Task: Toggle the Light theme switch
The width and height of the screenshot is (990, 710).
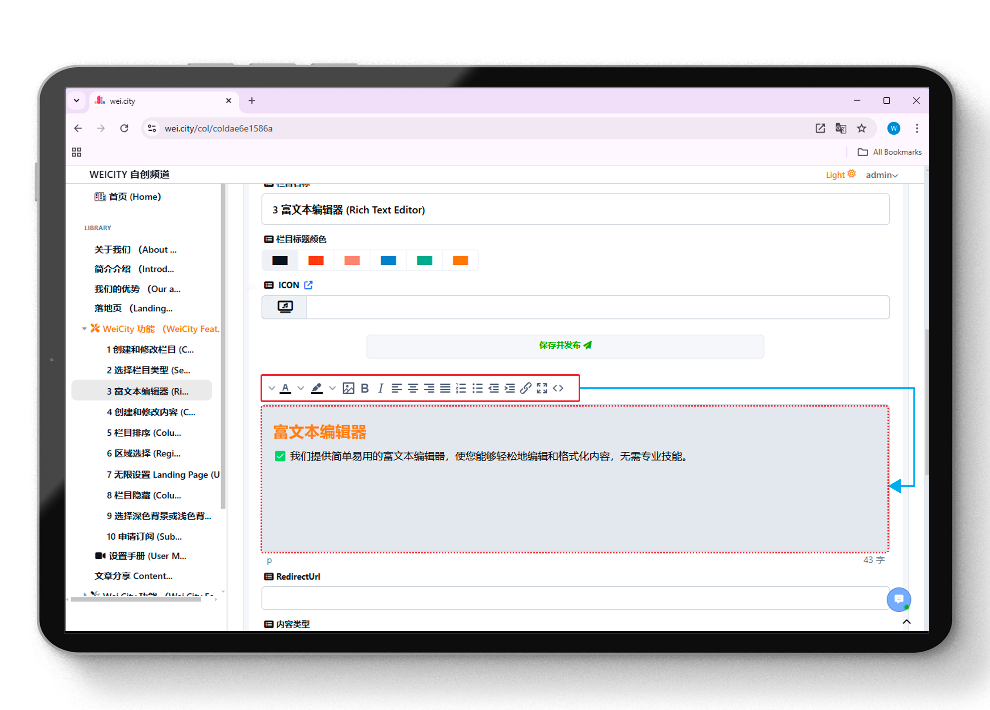Action: click(840, 175)
